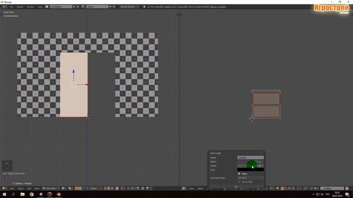Enable the scale manipulator
The width and height of the screenshot is (353, 198).
pos(87,188)
